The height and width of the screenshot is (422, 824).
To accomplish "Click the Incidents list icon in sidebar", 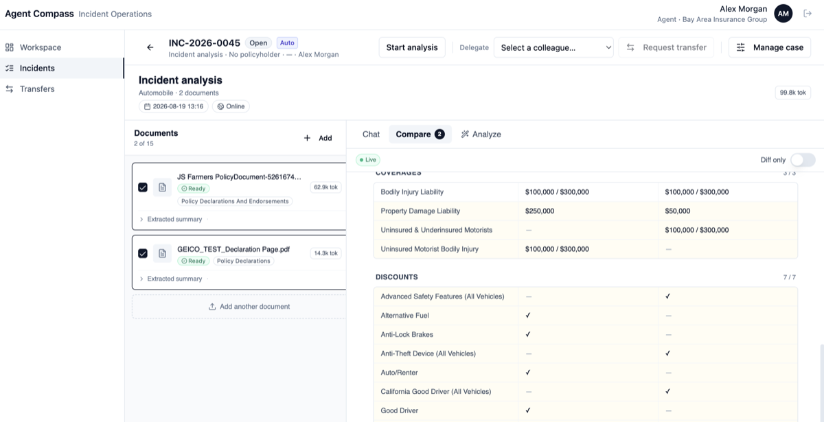I will 10,68.
